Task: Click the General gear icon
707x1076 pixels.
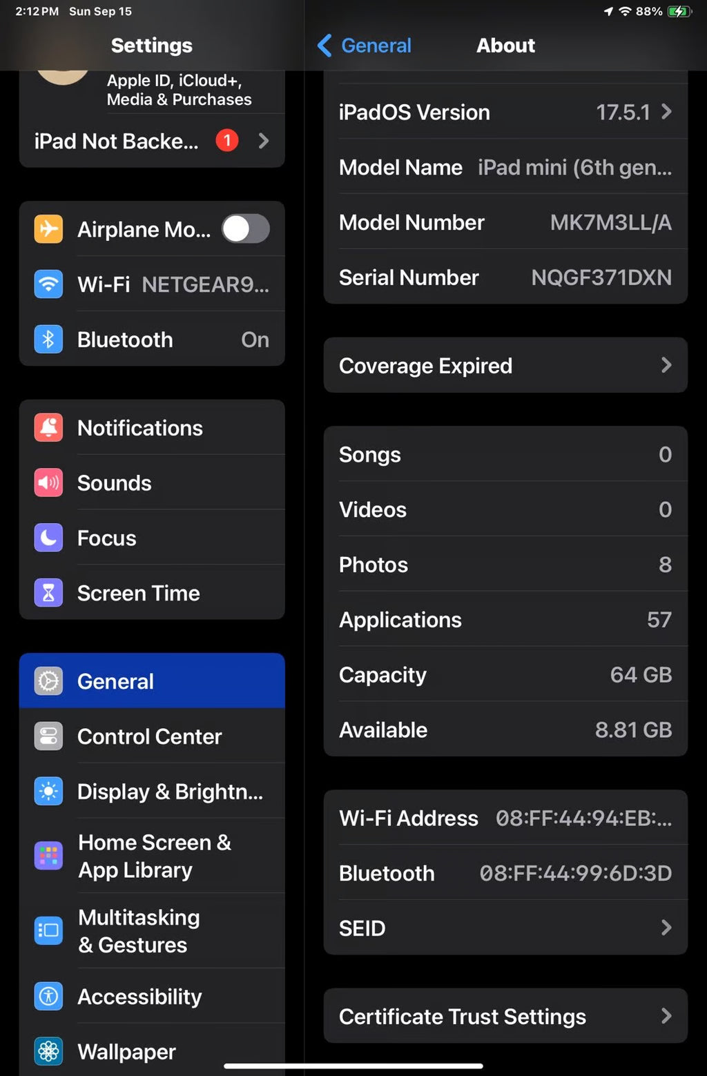Action: point(48,681)
